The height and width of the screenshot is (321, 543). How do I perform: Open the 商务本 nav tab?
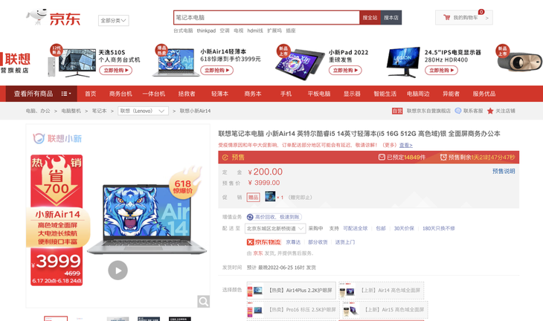[x=253, y=94]
